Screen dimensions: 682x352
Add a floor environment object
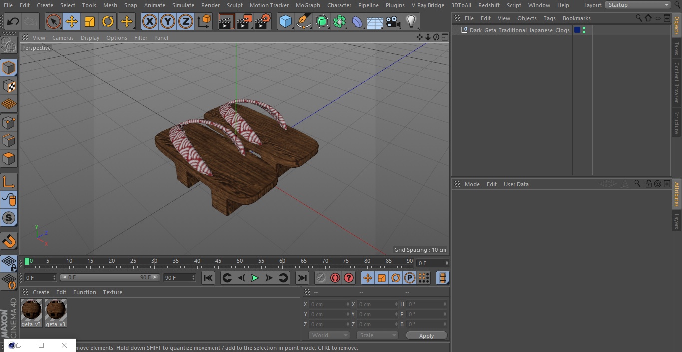375,22
